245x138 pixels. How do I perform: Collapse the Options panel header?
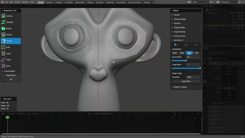coord(186,11)
